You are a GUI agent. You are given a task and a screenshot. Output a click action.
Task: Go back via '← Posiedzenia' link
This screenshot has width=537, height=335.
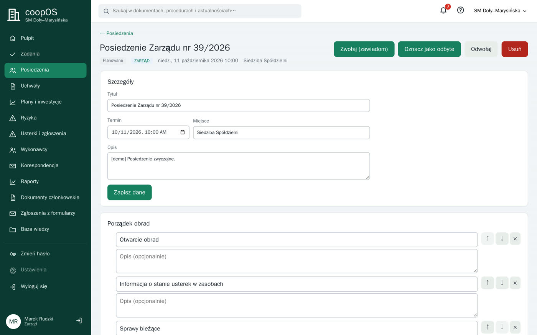[x=116, y=33]
